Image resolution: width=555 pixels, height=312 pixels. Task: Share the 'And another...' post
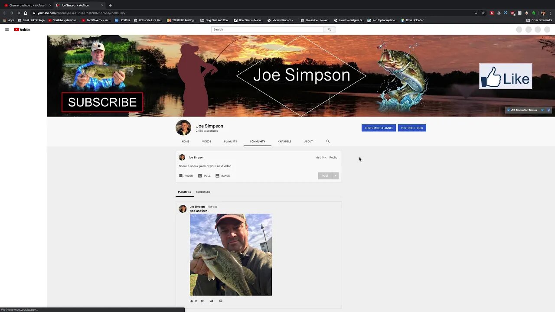click(x=212, y=301)
